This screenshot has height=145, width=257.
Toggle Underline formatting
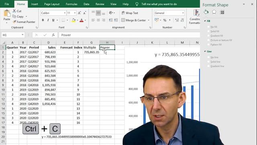53,20
